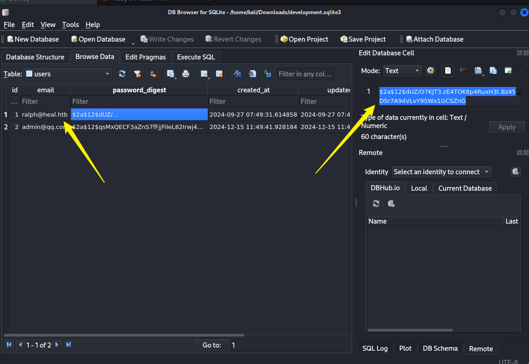Viewport: 529px width, 364px height.
Task: Click Save Project toolbar button
Action: click(x=363, y=39)
